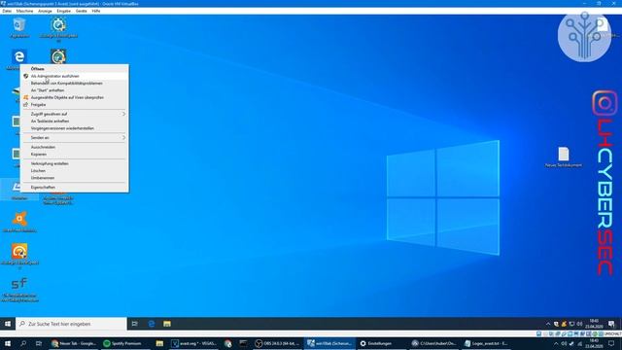
Task: Switch to Spotify Premium taskbar button
Action: pyautogui.click(x=123, y=343)
